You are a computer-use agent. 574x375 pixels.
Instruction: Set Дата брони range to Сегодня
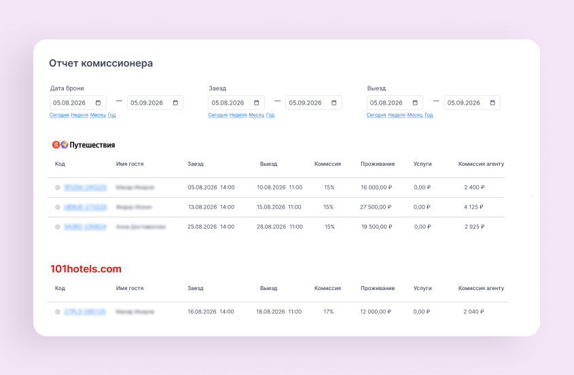point(59,115)
